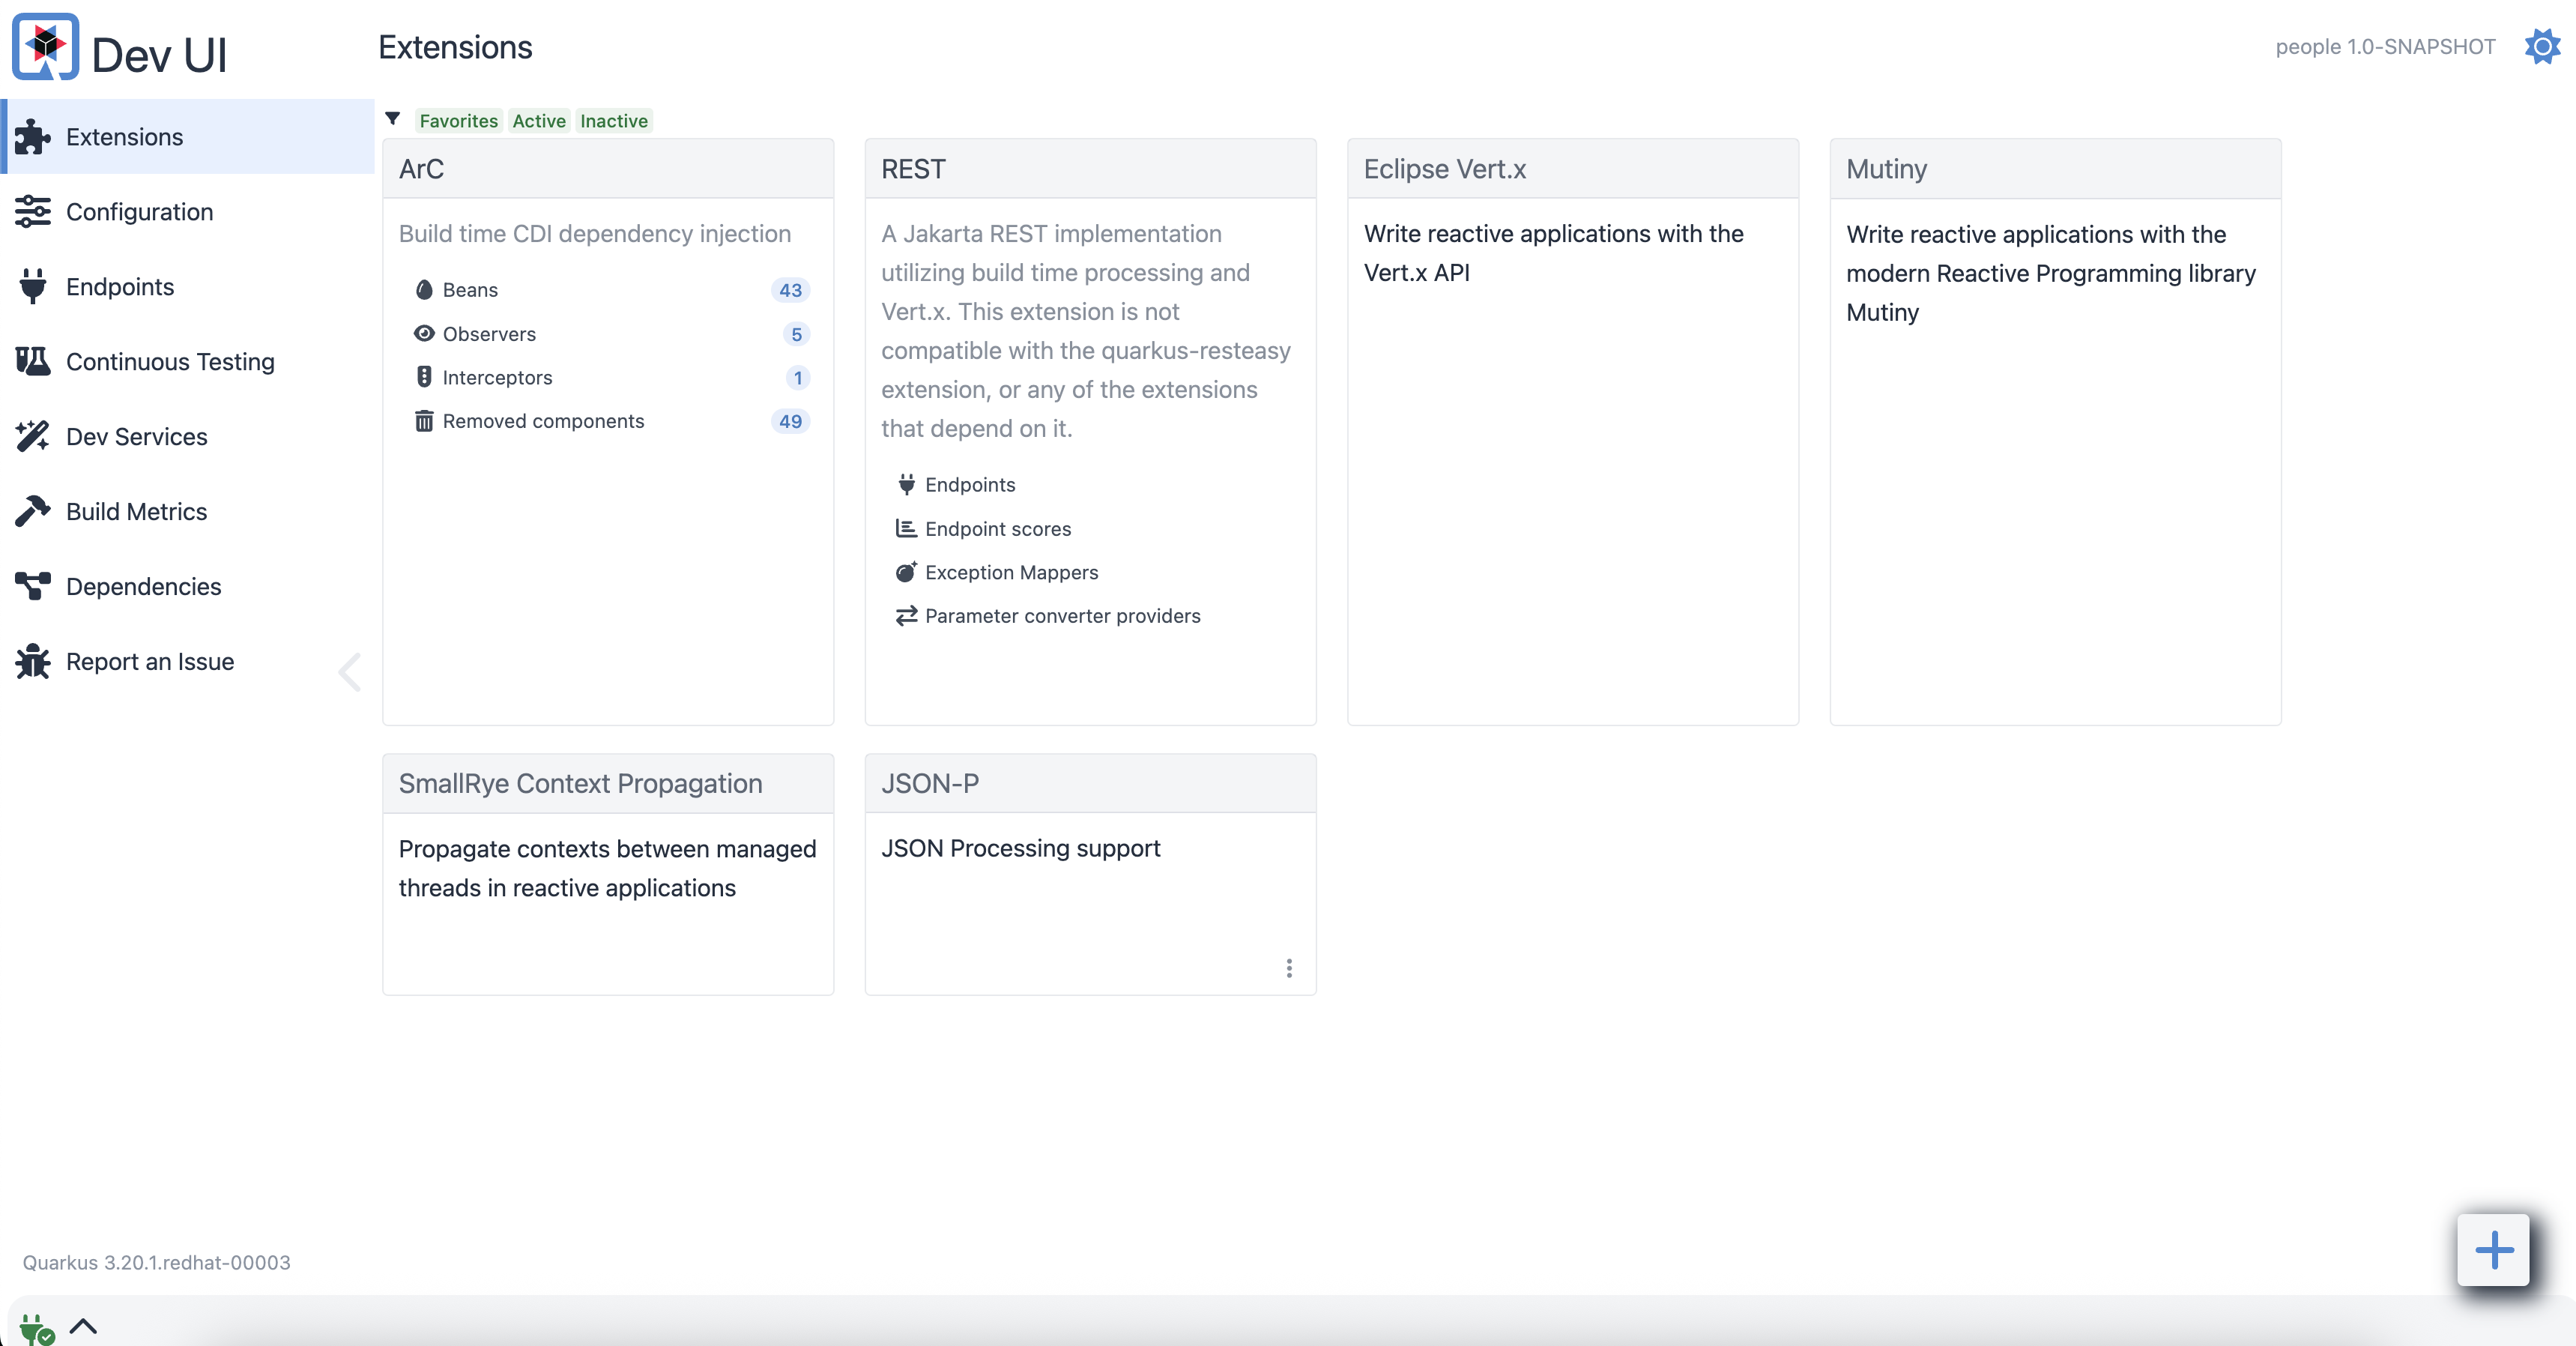Click the Report an Issue bug icon
2576x1346 pixels.
click(32, 661)
